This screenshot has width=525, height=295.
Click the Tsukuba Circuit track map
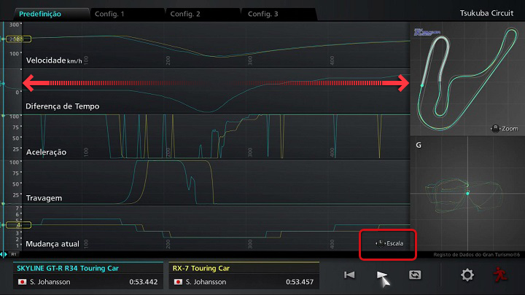coord(459,80)
